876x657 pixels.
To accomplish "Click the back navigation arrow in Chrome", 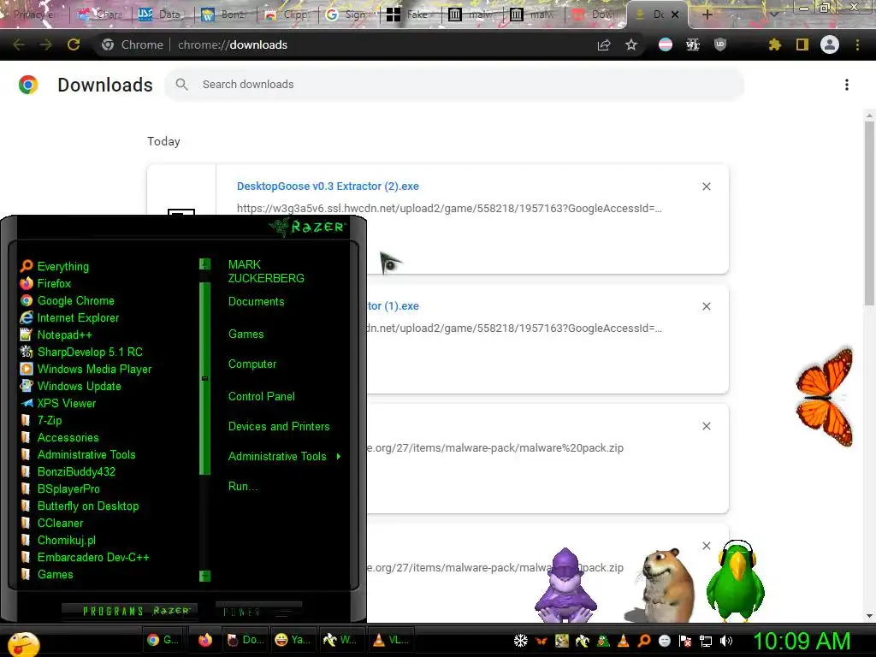I will point(19,44).
